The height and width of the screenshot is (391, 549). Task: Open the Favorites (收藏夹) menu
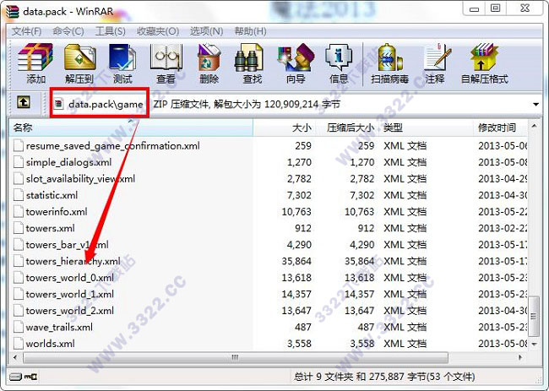(158, 31)
